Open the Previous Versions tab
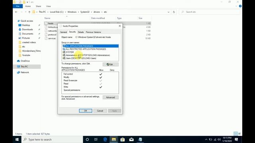The height and width of the screenshot is (143, 255). [x=93, y=32]
